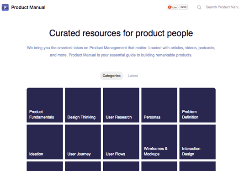Screen dimensions: 239x171
Task: Switch to the Latest tab
Action: click(133, 76)
